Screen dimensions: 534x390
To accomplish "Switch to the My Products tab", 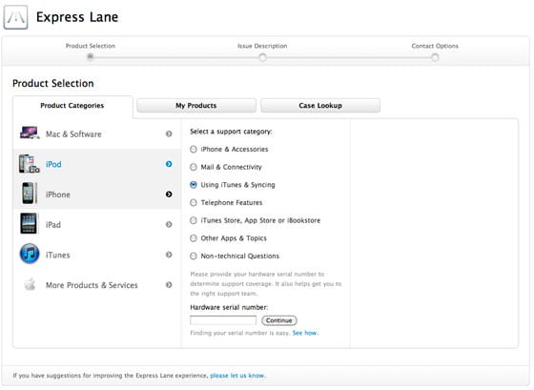I will 196,105.
